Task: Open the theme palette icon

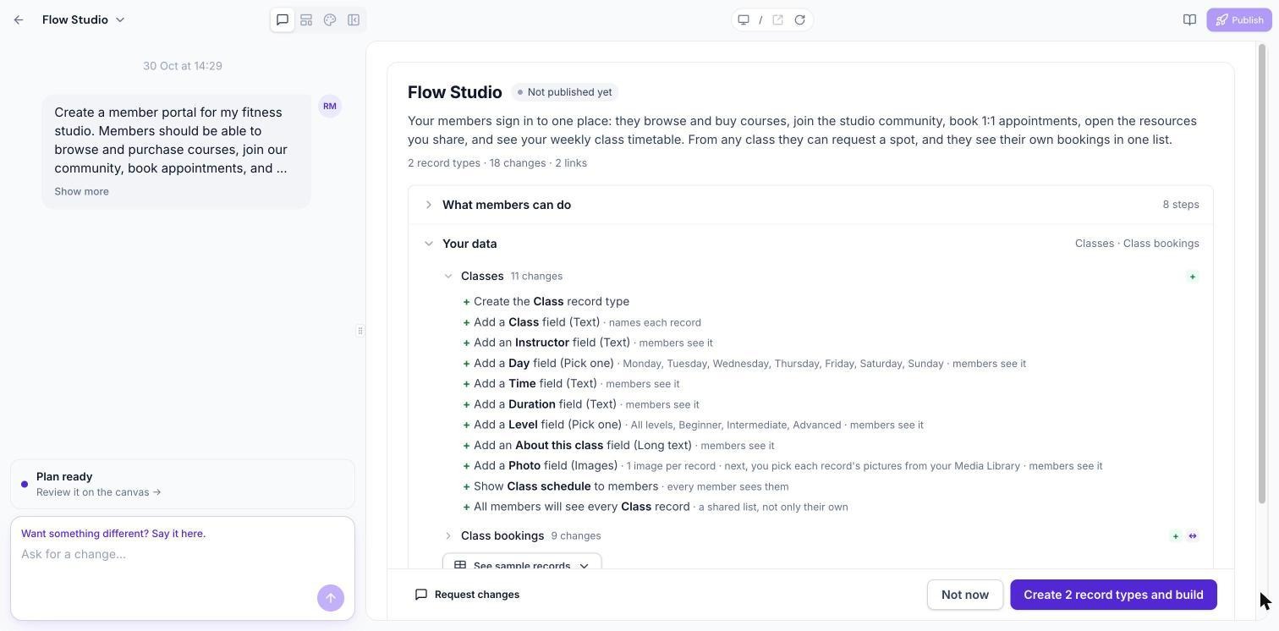Action: (x=330, y=19)
